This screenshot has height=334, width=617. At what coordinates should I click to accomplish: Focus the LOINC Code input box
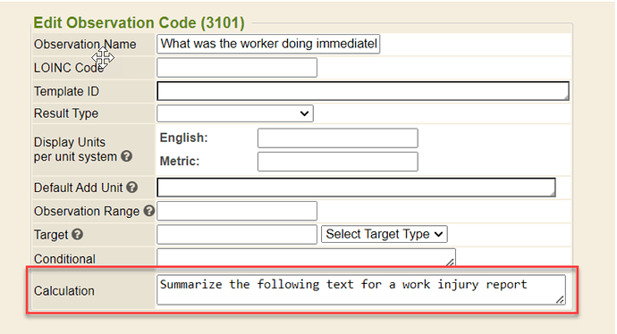coord(237,68)
